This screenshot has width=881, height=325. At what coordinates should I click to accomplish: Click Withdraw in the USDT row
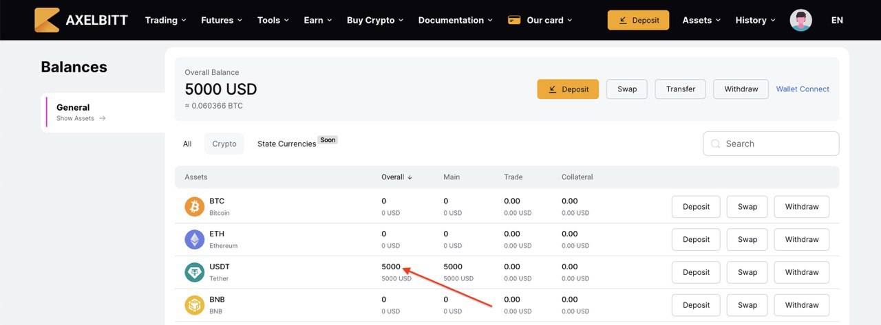click(x=802, y=273)
